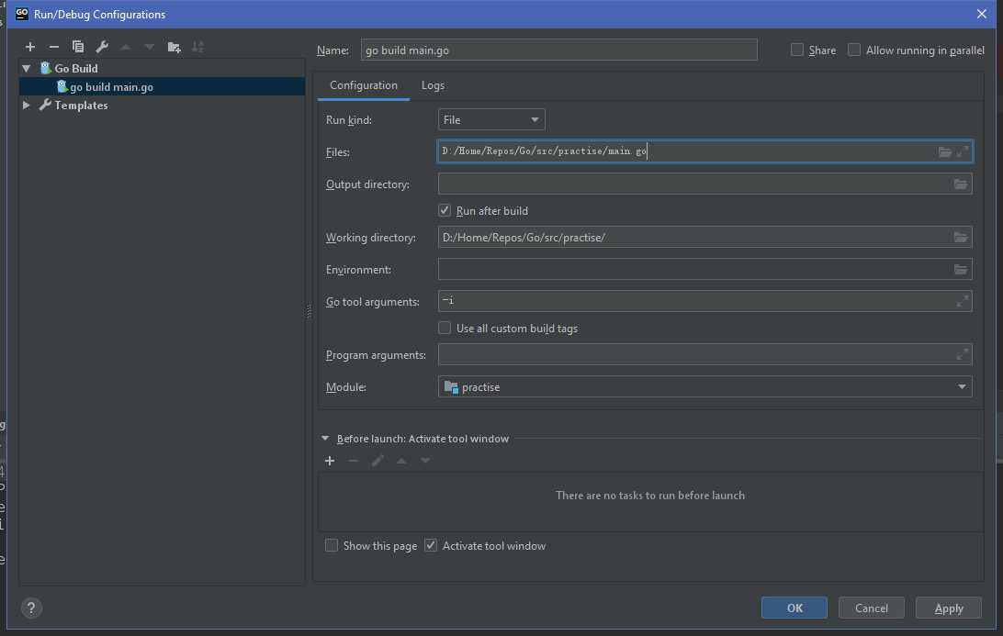Toggle the Run after build checkbox
This screenshot has height=636, width=1003.
(445, 211)
